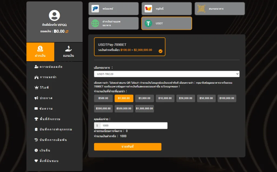Screen dimensions: 277x172
Task: Choose the พร้อมเพย์ payment method
Action: (114, 9)
